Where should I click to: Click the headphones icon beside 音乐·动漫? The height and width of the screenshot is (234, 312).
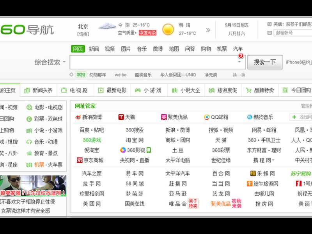pos(29,142)
